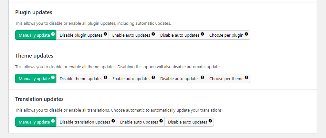Select Disable translation updates option
The height and width of the screenshot is (138, 326).
coord(85,122)
